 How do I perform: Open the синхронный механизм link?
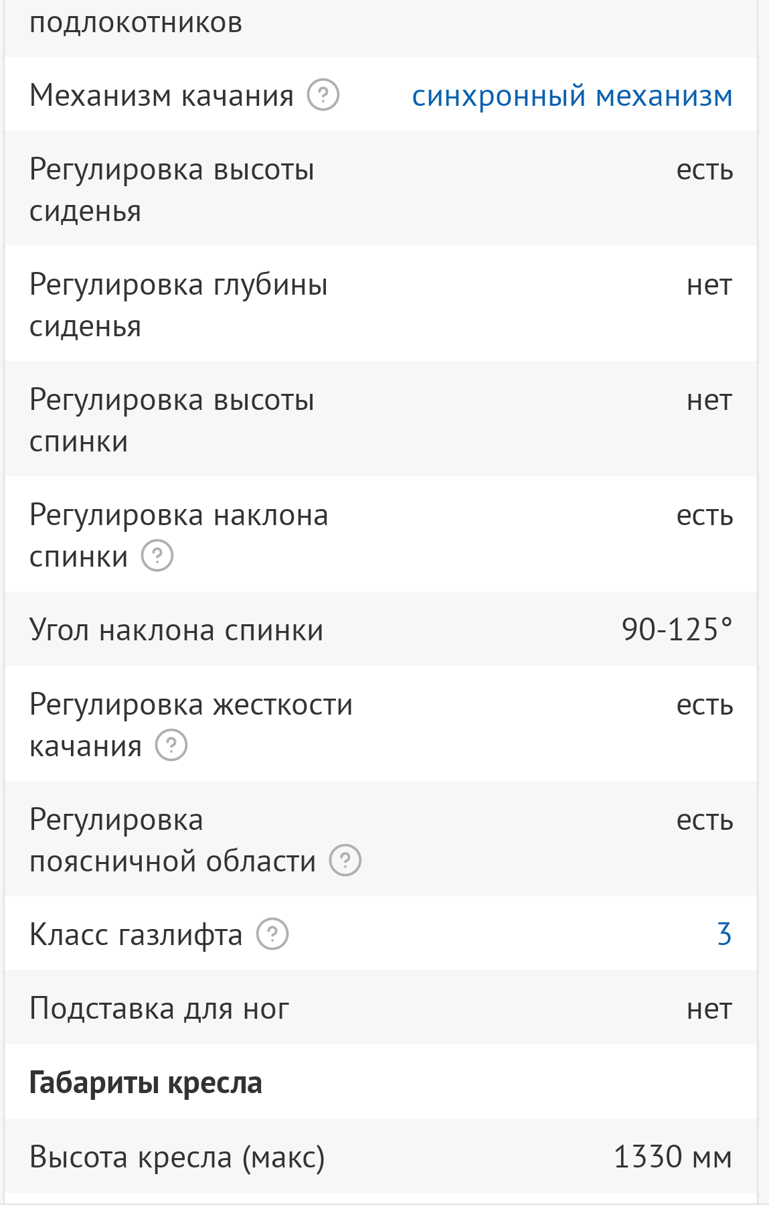click(x=572, y=96)
